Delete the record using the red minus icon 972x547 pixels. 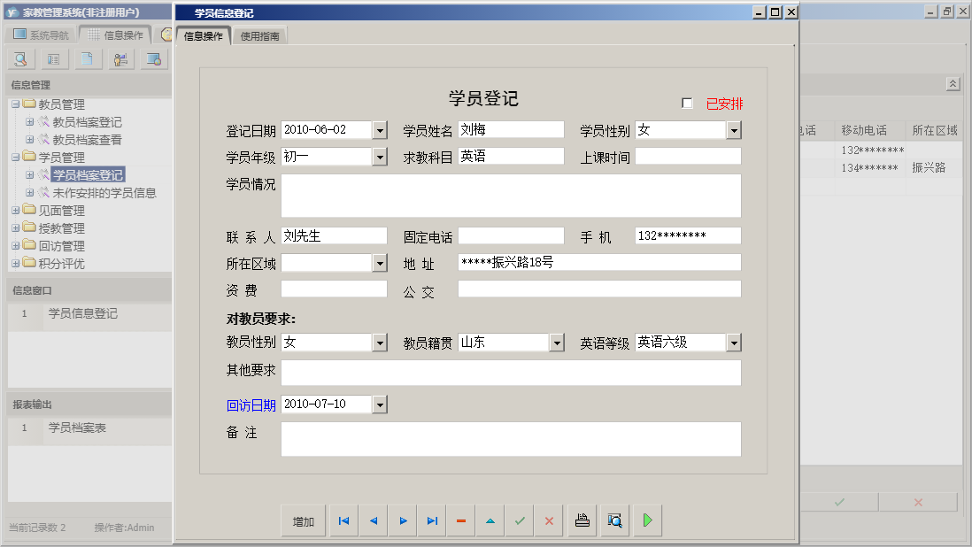pos(460,520)
